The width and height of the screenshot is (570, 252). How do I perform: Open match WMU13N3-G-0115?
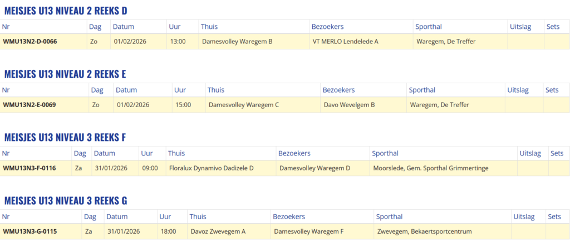click(30, 231)
